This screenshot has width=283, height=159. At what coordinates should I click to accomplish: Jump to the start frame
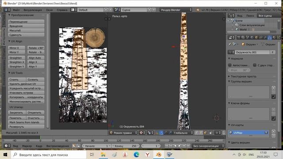point(166,146)
